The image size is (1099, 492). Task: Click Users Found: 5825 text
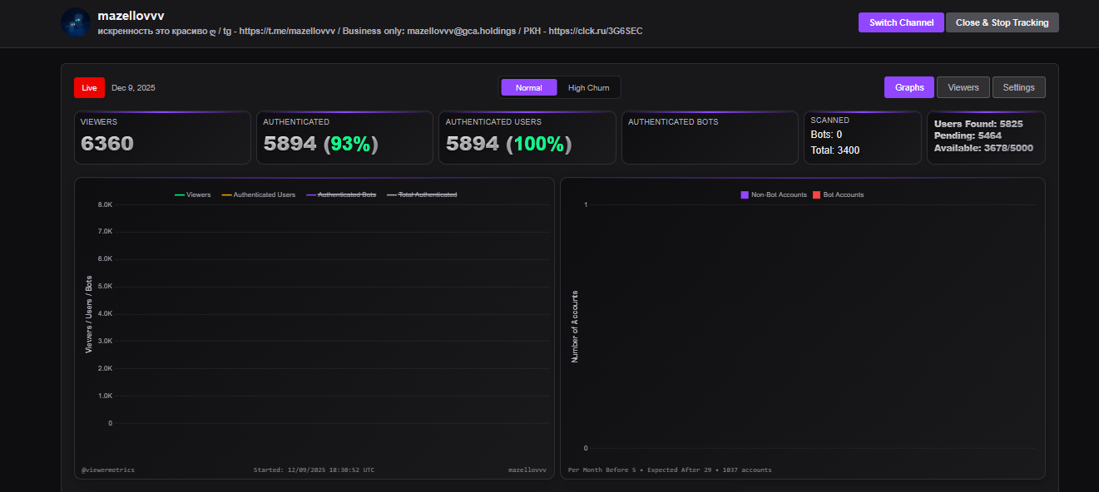click(x=978, y=124)
